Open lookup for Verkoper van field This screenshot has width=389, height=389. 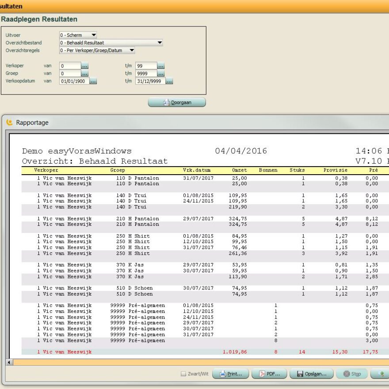(84, 66)
